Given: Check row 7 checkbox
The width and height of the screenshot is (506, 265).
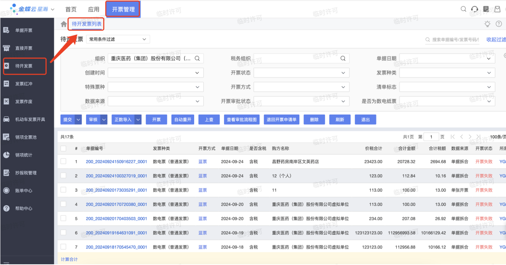Looking at the screenshot, I should (64, 247).
